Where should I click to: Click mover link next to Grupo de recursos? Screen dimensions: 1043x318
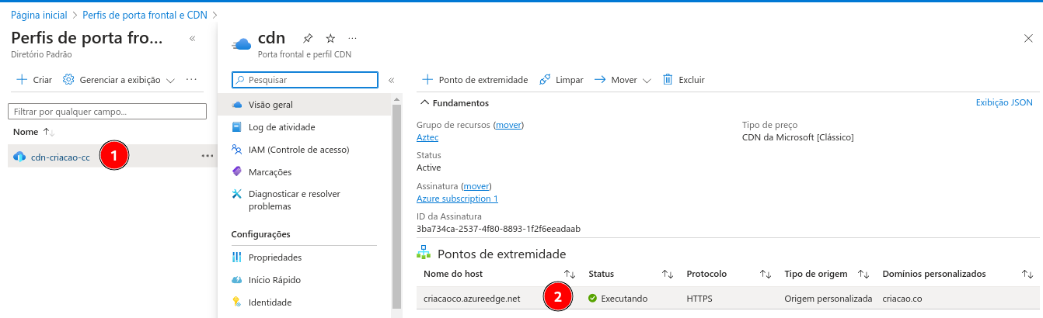509,125
